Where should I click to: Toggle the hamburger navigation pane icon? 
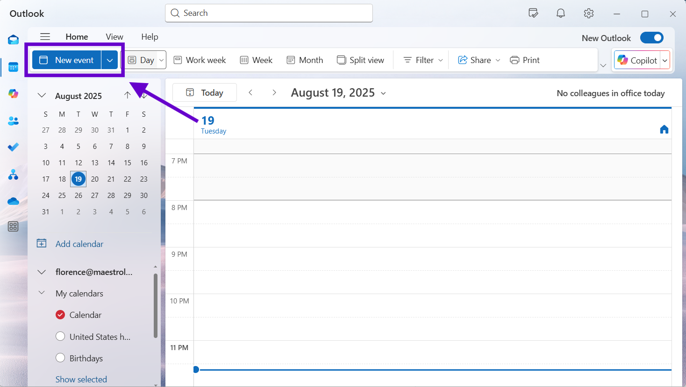tap(45, 36)
